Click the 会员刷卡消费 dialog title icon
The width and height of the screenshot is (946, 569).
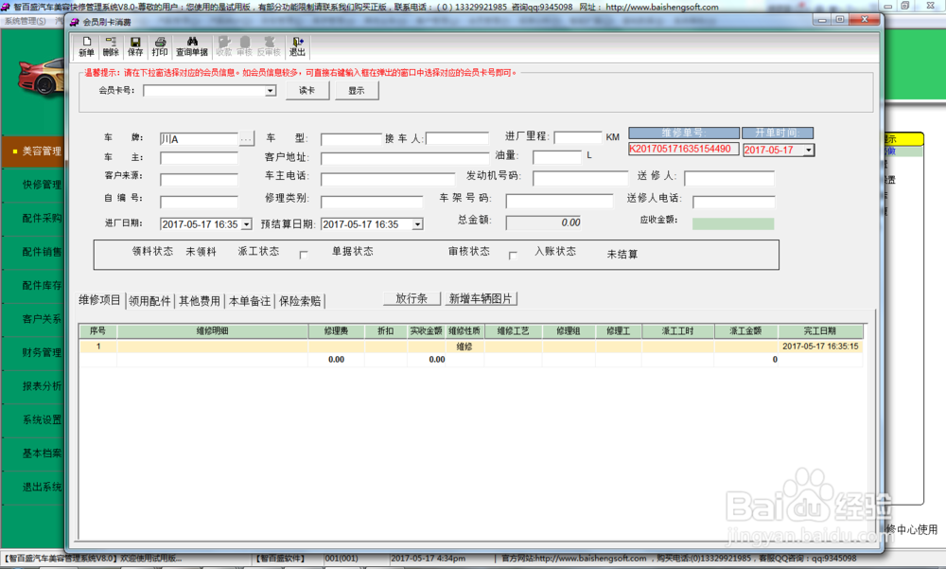[x=75, y=22]
